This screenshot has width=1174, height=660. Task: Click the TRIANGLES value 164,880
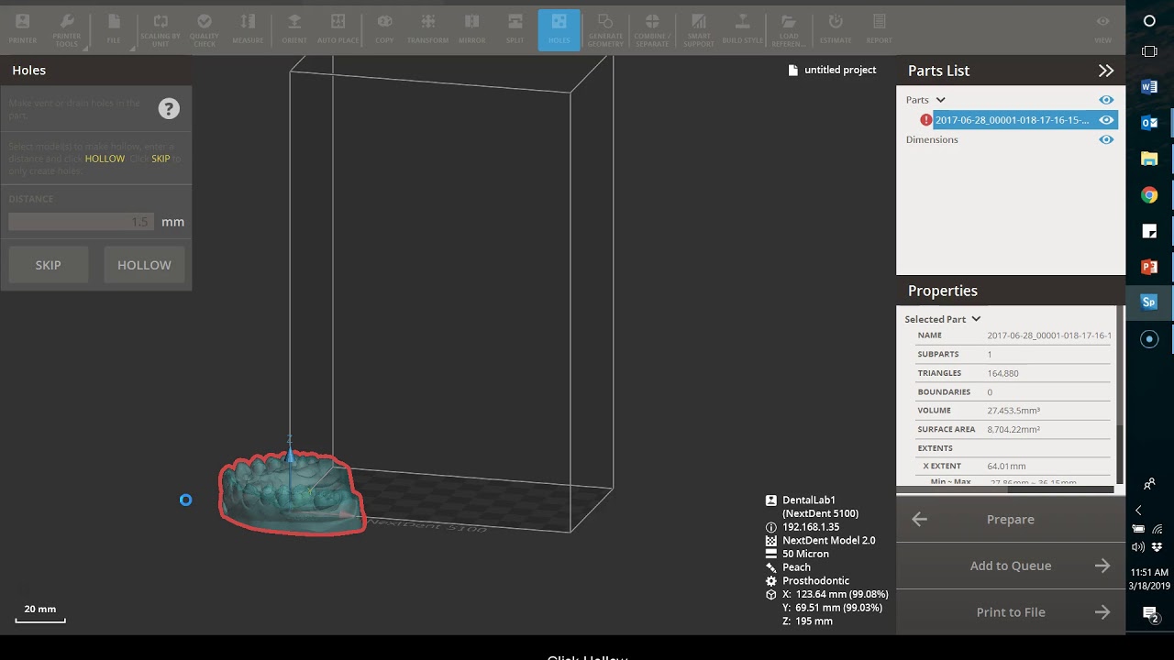[1002, 373]
